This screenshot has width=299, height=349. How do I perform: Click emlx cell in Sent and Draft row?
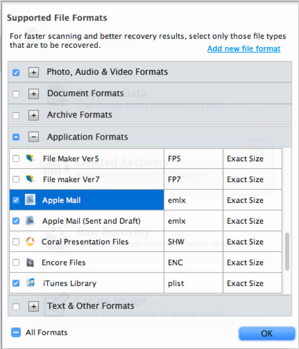[x=193, y=221]
